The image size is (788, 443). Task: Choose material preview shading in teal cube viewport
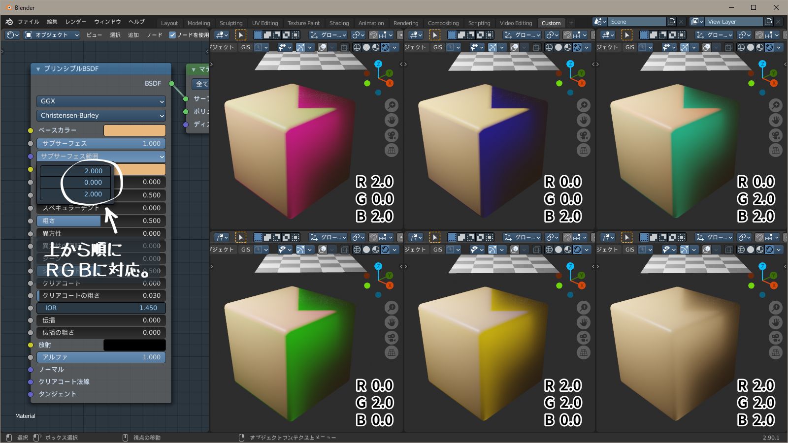760,47
